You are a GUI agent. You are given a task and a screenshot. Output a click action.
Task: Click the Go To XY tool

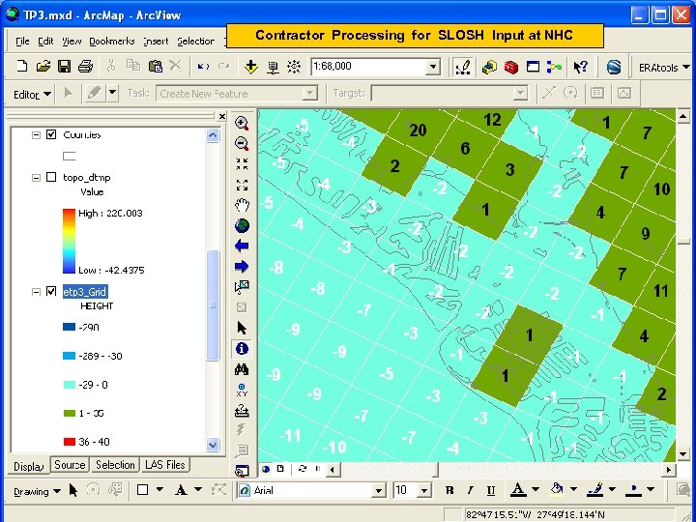click(242, 390)
